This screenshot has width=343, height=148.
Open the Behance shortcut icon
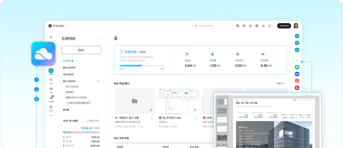[297, 74]
